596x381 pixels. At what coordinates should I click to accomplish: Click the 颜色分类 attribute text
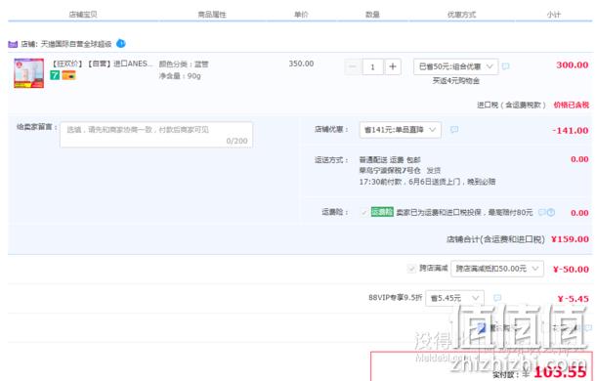(184, 64)
